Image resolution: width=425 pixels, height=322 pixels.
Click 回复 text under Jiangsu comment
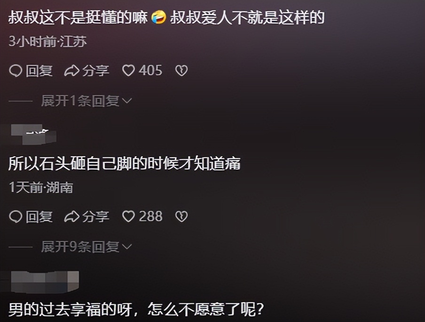[39, 71]
